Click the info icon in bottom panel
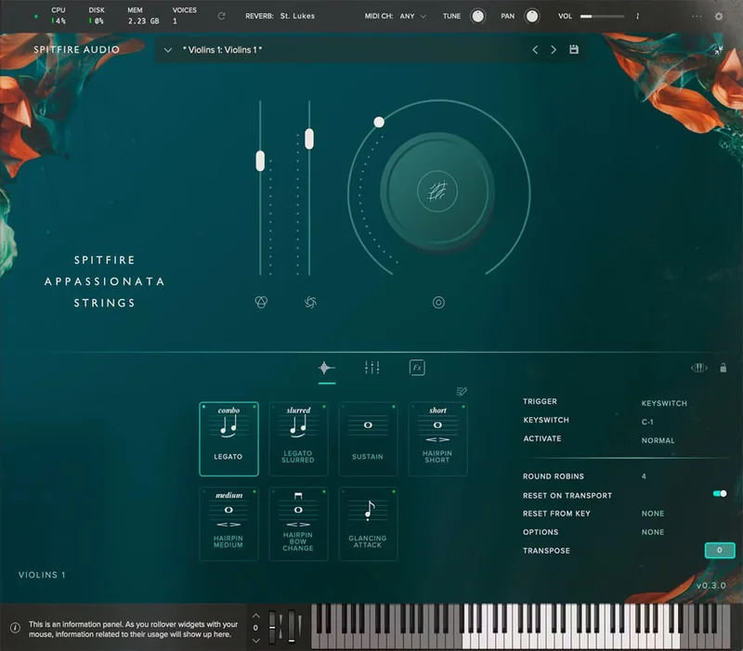 (15, 628)
